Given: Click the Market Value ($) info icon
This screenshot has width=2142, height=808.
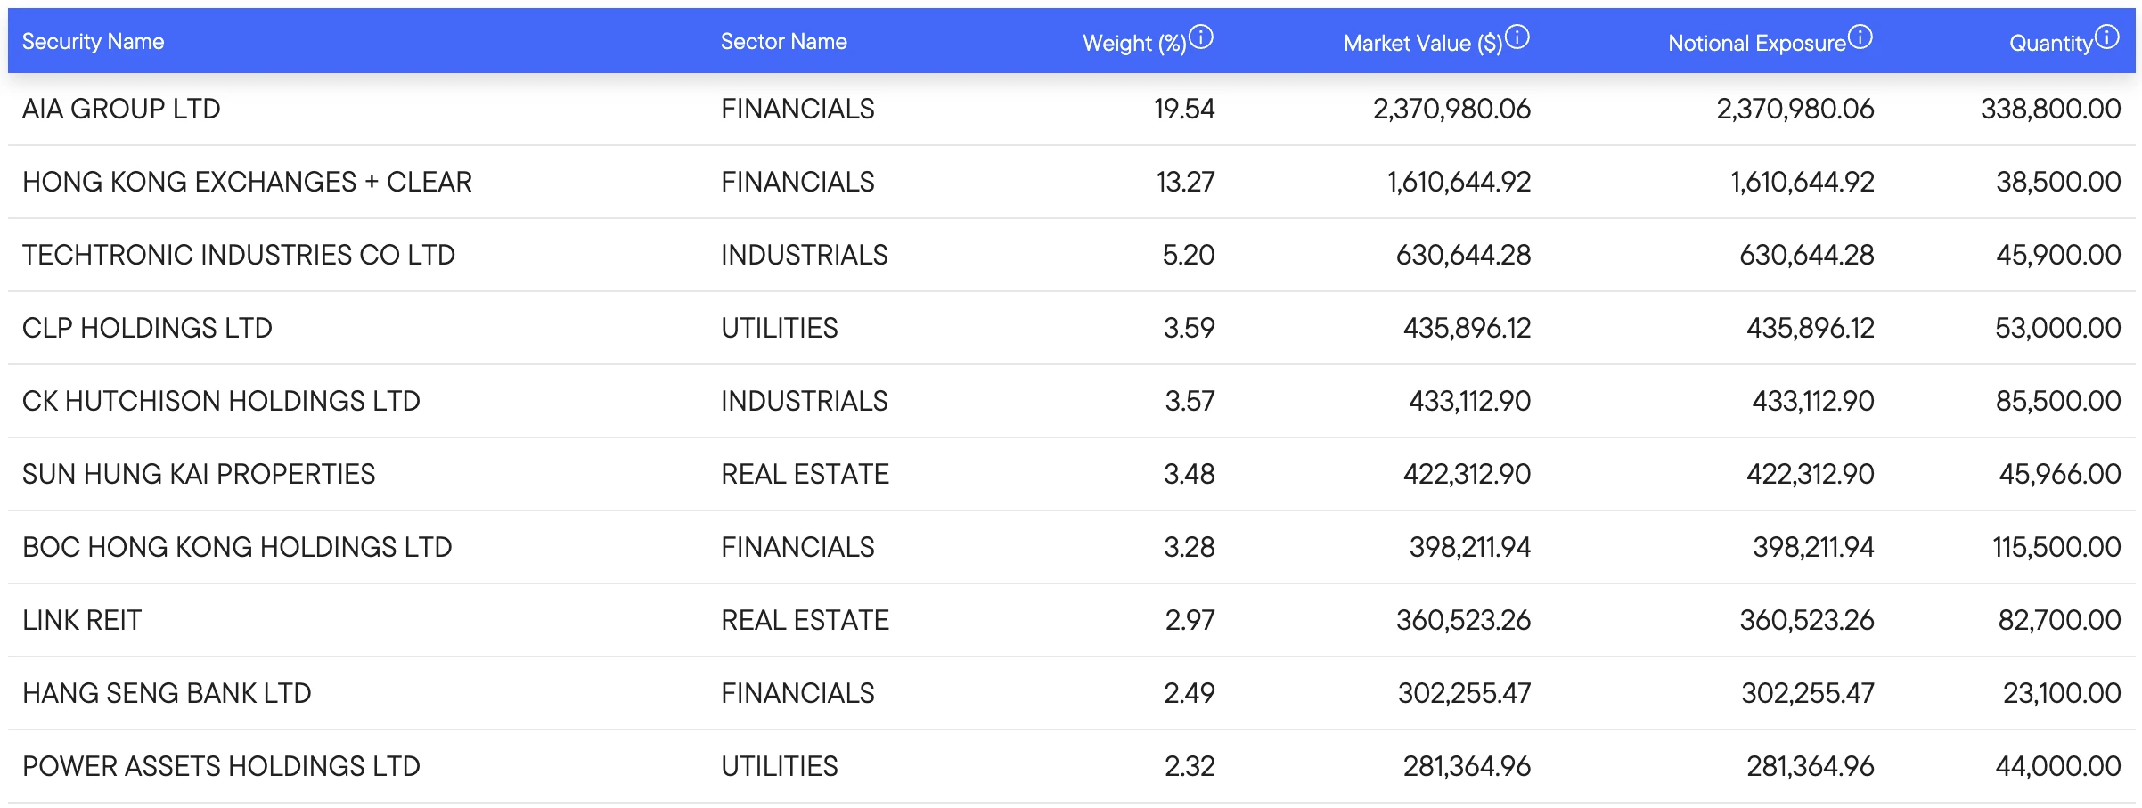Looking at the screenshot, I should pos(1517,37).
